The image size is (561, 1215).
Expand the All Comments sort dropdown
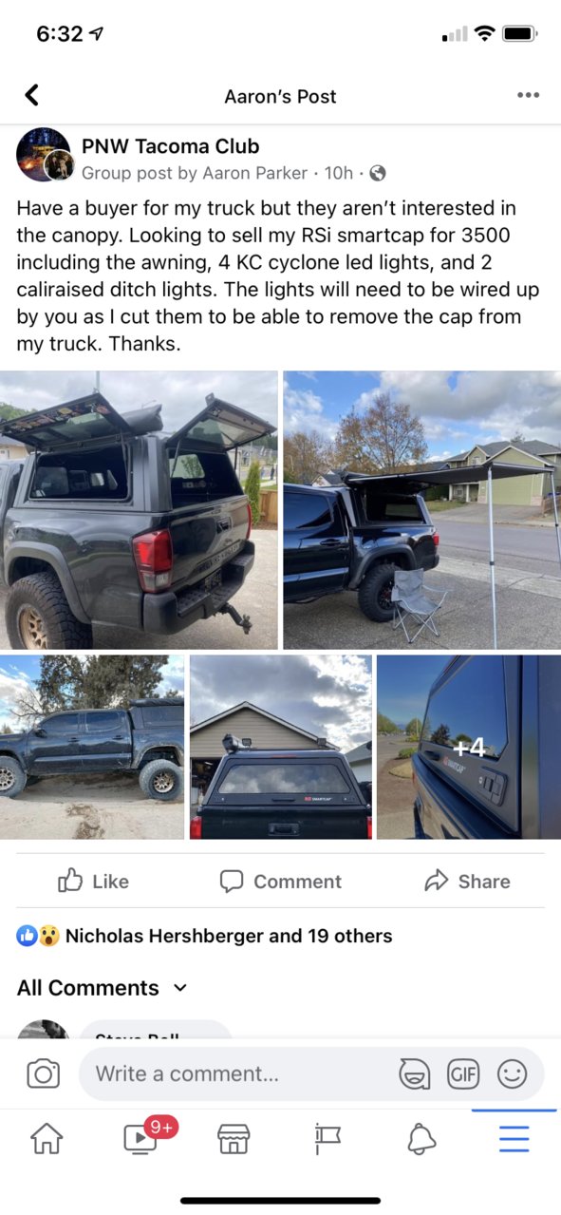(102, 988)
